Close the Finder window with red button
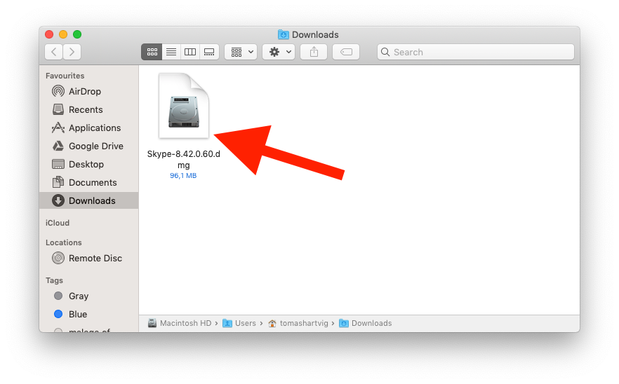The image size is (619, 384). [x=49, y=34]
